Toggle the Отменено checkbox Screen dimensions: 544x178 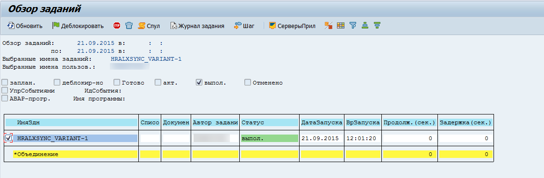(x=248, y=83)
